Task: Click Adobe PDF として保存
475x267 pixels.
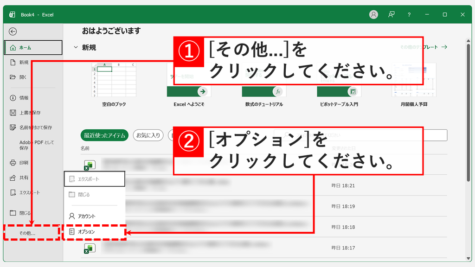Action: pos(36,145)
